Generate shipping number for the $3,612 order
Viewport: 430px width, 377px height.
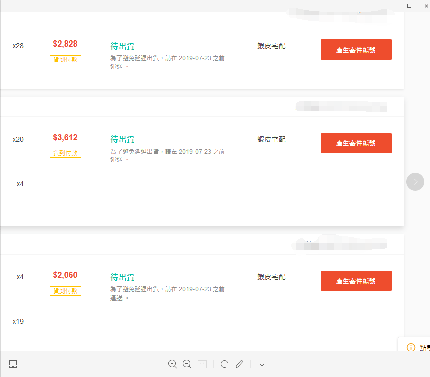pos(356,143)
